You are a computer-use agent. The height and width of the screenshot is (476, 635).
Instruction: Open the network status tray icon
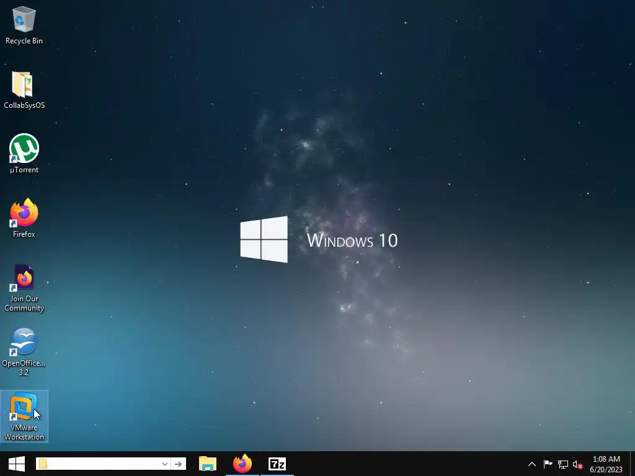[563, 464]
